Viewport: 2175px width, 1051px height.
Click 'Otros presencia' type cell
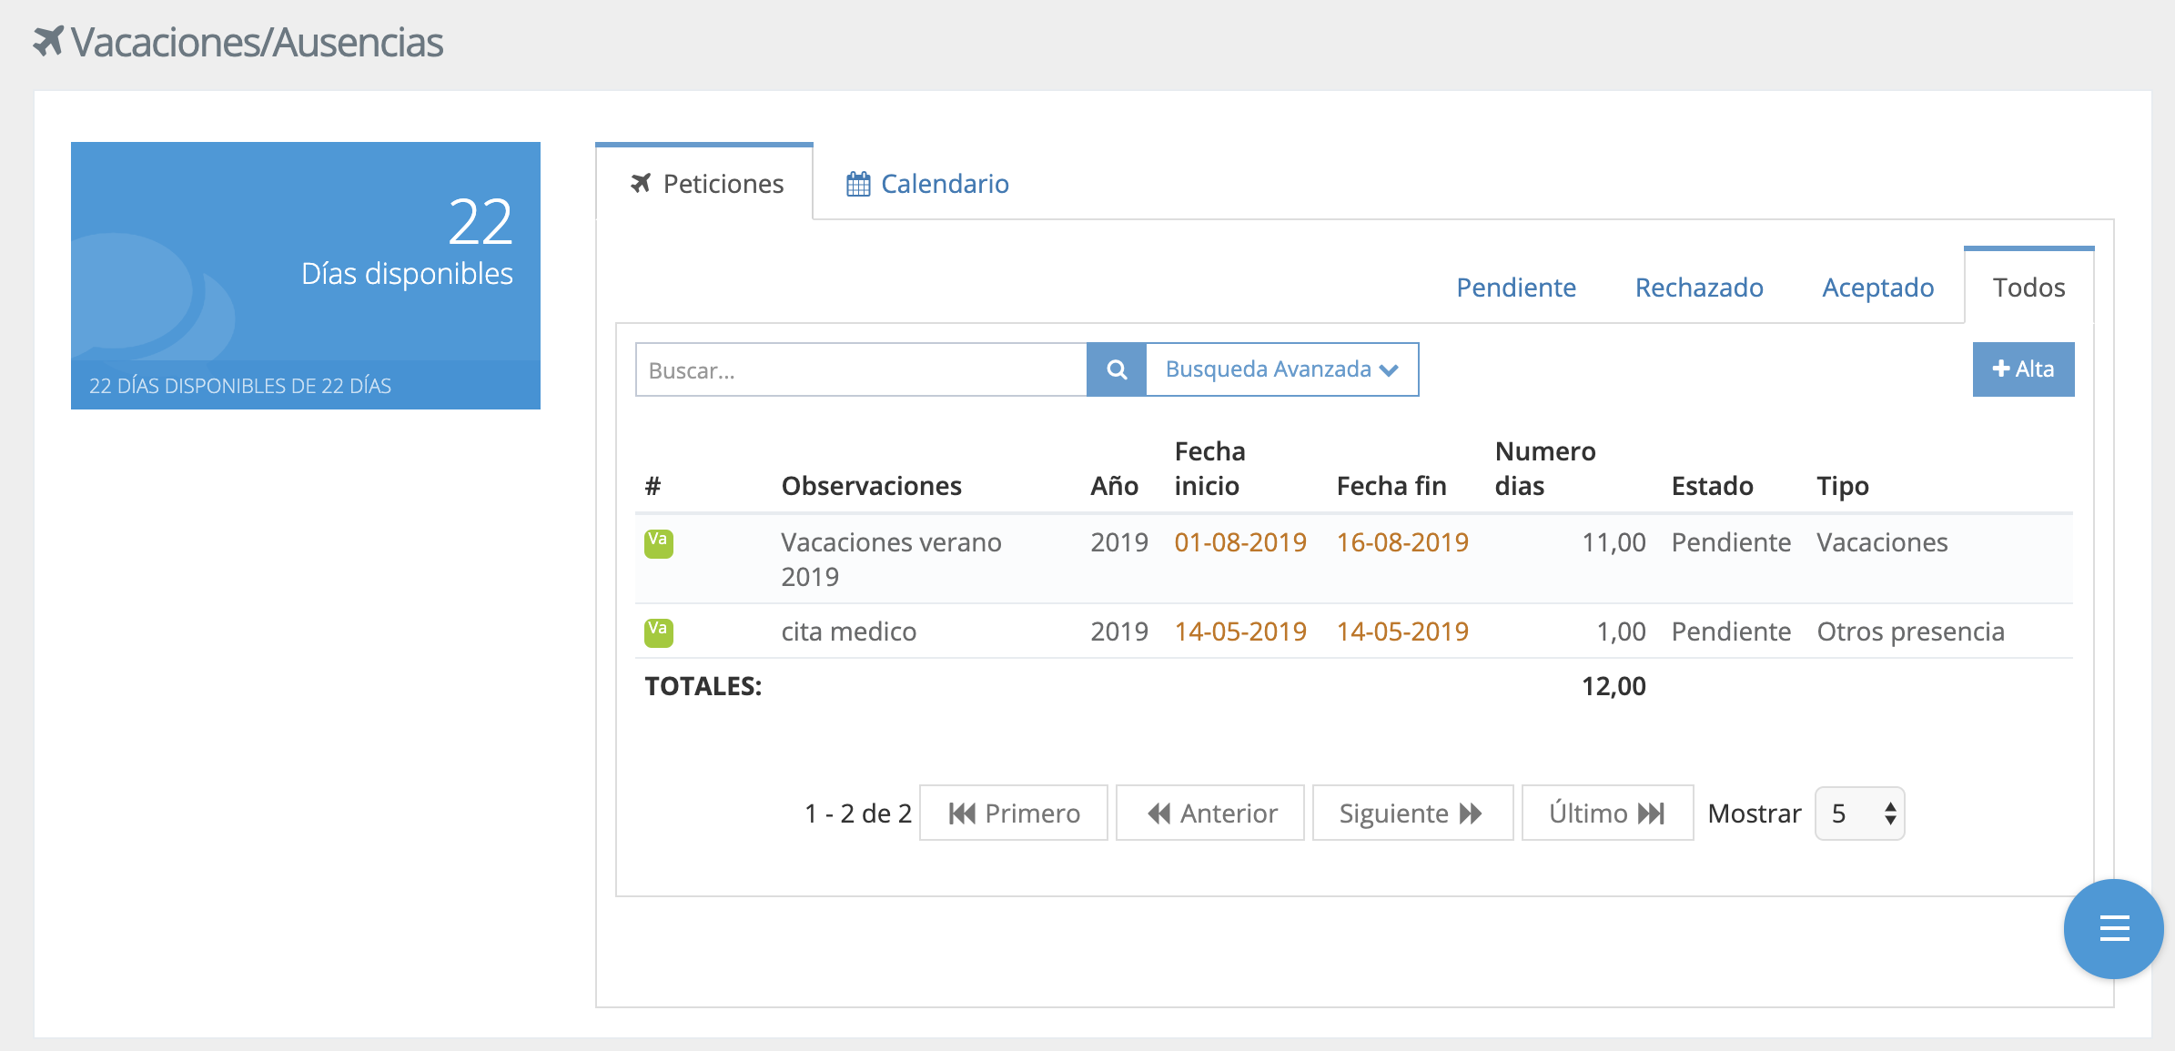click(x=1910, y=632)
